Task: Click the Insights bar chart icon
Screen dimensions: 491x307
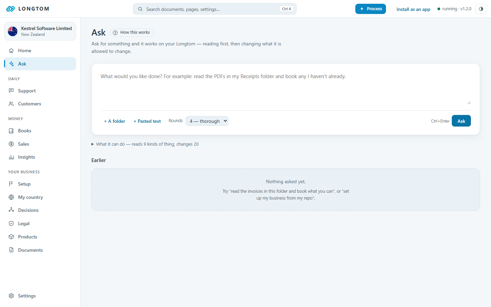Action: coord(11,157)
